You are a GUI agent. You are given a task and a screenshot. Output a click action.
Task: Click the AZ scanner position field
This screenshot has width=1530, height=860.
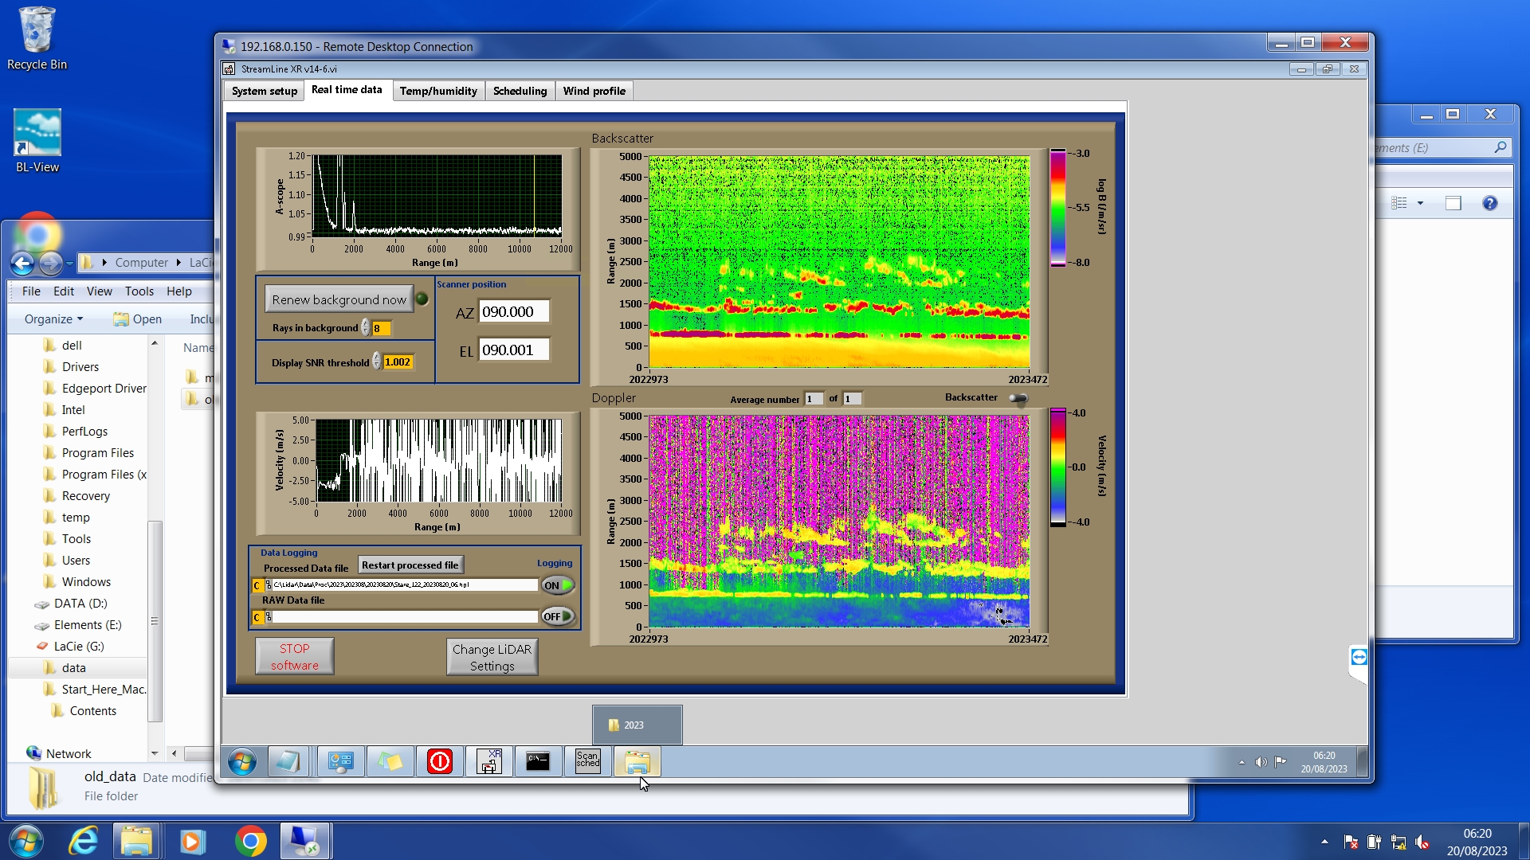click(513, 312)
